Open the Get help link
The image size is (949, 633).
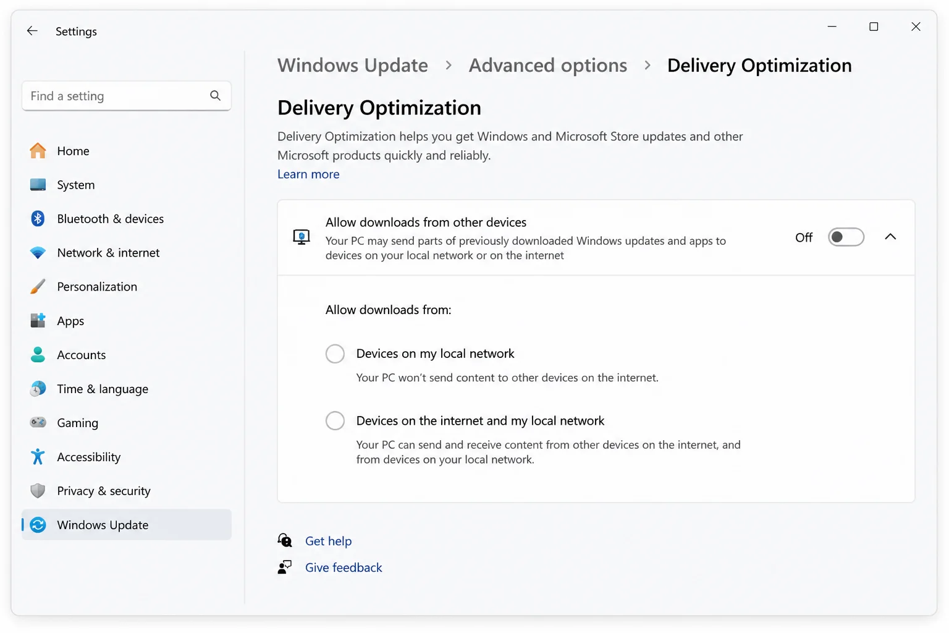[x=328, y=541]
